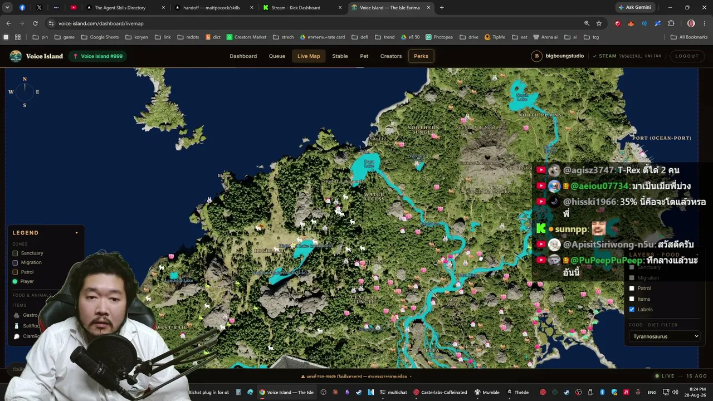
Task: Open the browser zoom control icon
Action: [587, 23]
